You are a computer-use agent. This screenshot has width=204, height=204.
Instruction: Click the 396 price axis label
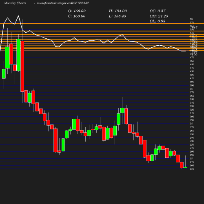(x=192, y=85)
